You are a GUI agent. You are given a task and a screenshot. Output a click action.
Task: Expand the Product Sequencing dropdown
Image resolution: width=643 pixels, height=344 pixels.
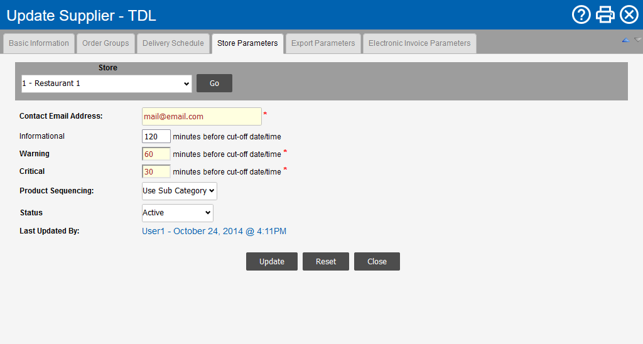pyautogui.click(x=180, y=191)
